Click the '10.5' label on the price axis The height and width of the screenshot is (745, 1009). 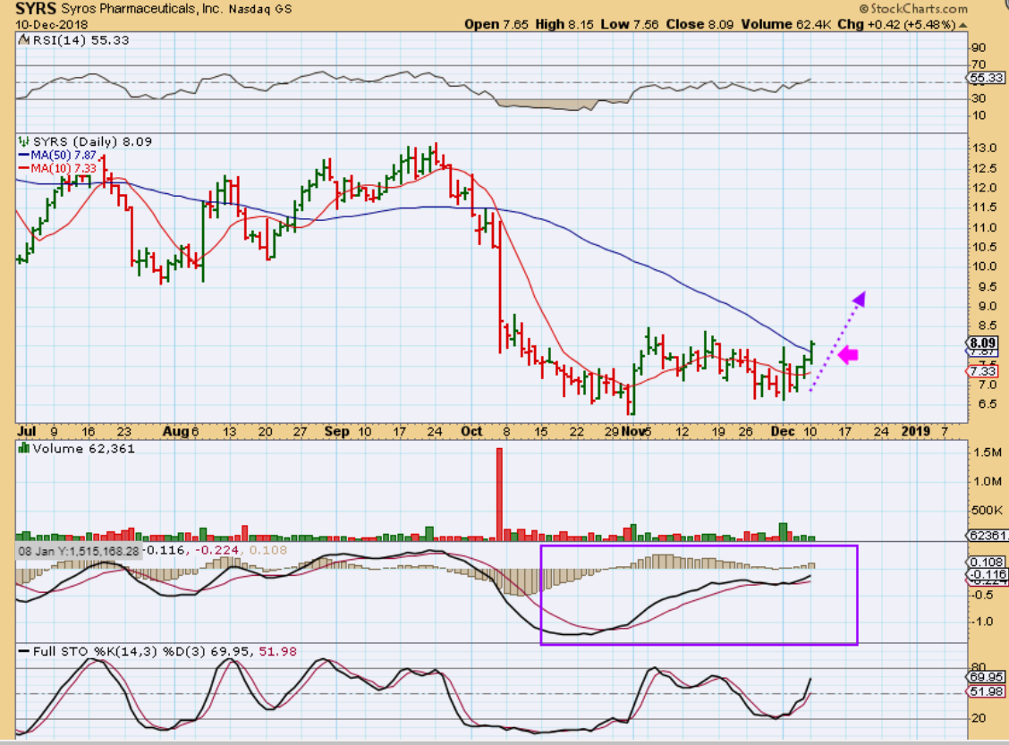pos(984,247)
